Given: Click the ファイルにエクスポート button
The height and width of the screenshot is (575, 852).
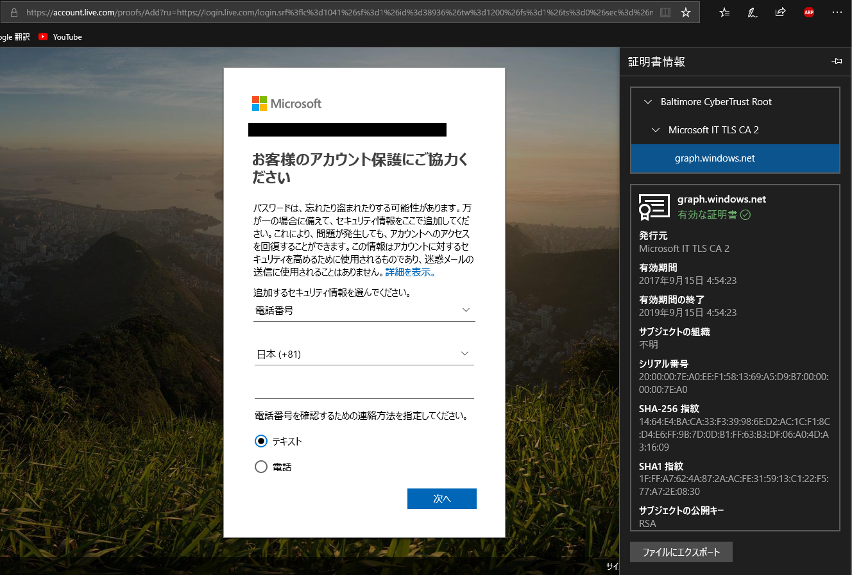Looking at the screenshot, I should [x=681, y=552].
